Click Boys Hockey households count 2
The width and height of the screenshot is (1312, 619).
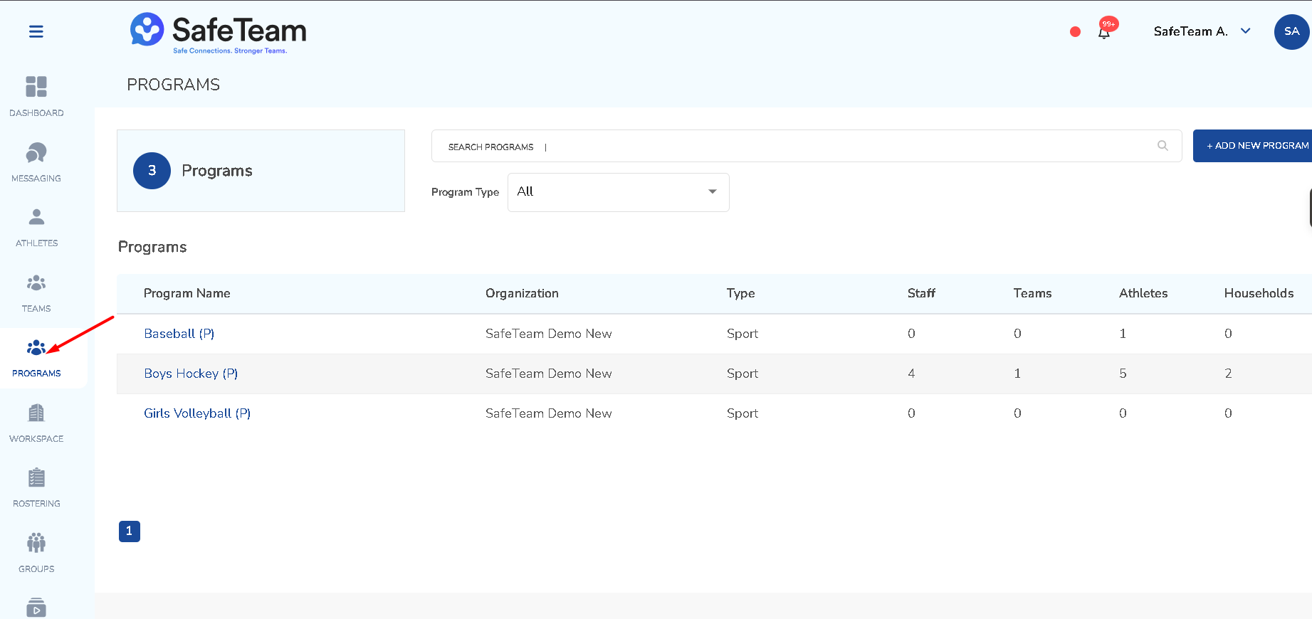(x=1228, y=374)
